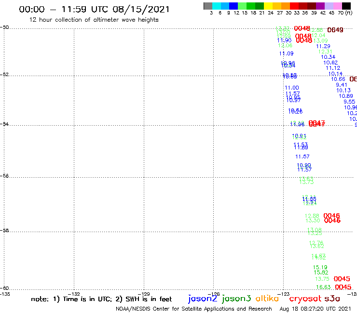Click the wave height value '12.04'
The width and height of the screenshot is (357, 313).
[318, 35]
